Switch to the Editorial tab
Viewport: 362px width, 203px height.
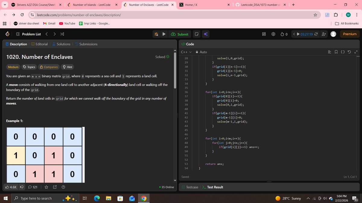(x=39, y=44)
